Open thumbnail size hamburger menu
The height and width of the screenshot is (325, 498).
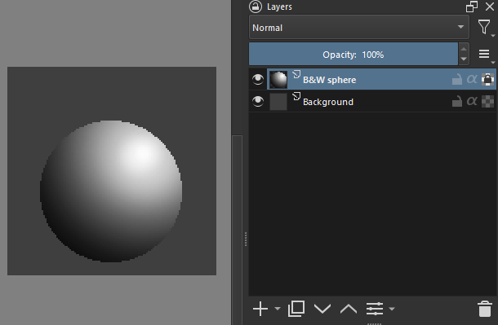click(484, 54)
